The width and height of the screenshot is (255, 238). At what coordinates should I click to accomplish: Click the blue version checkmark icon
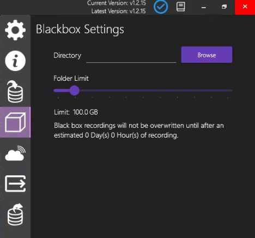[x=161, y=7]
